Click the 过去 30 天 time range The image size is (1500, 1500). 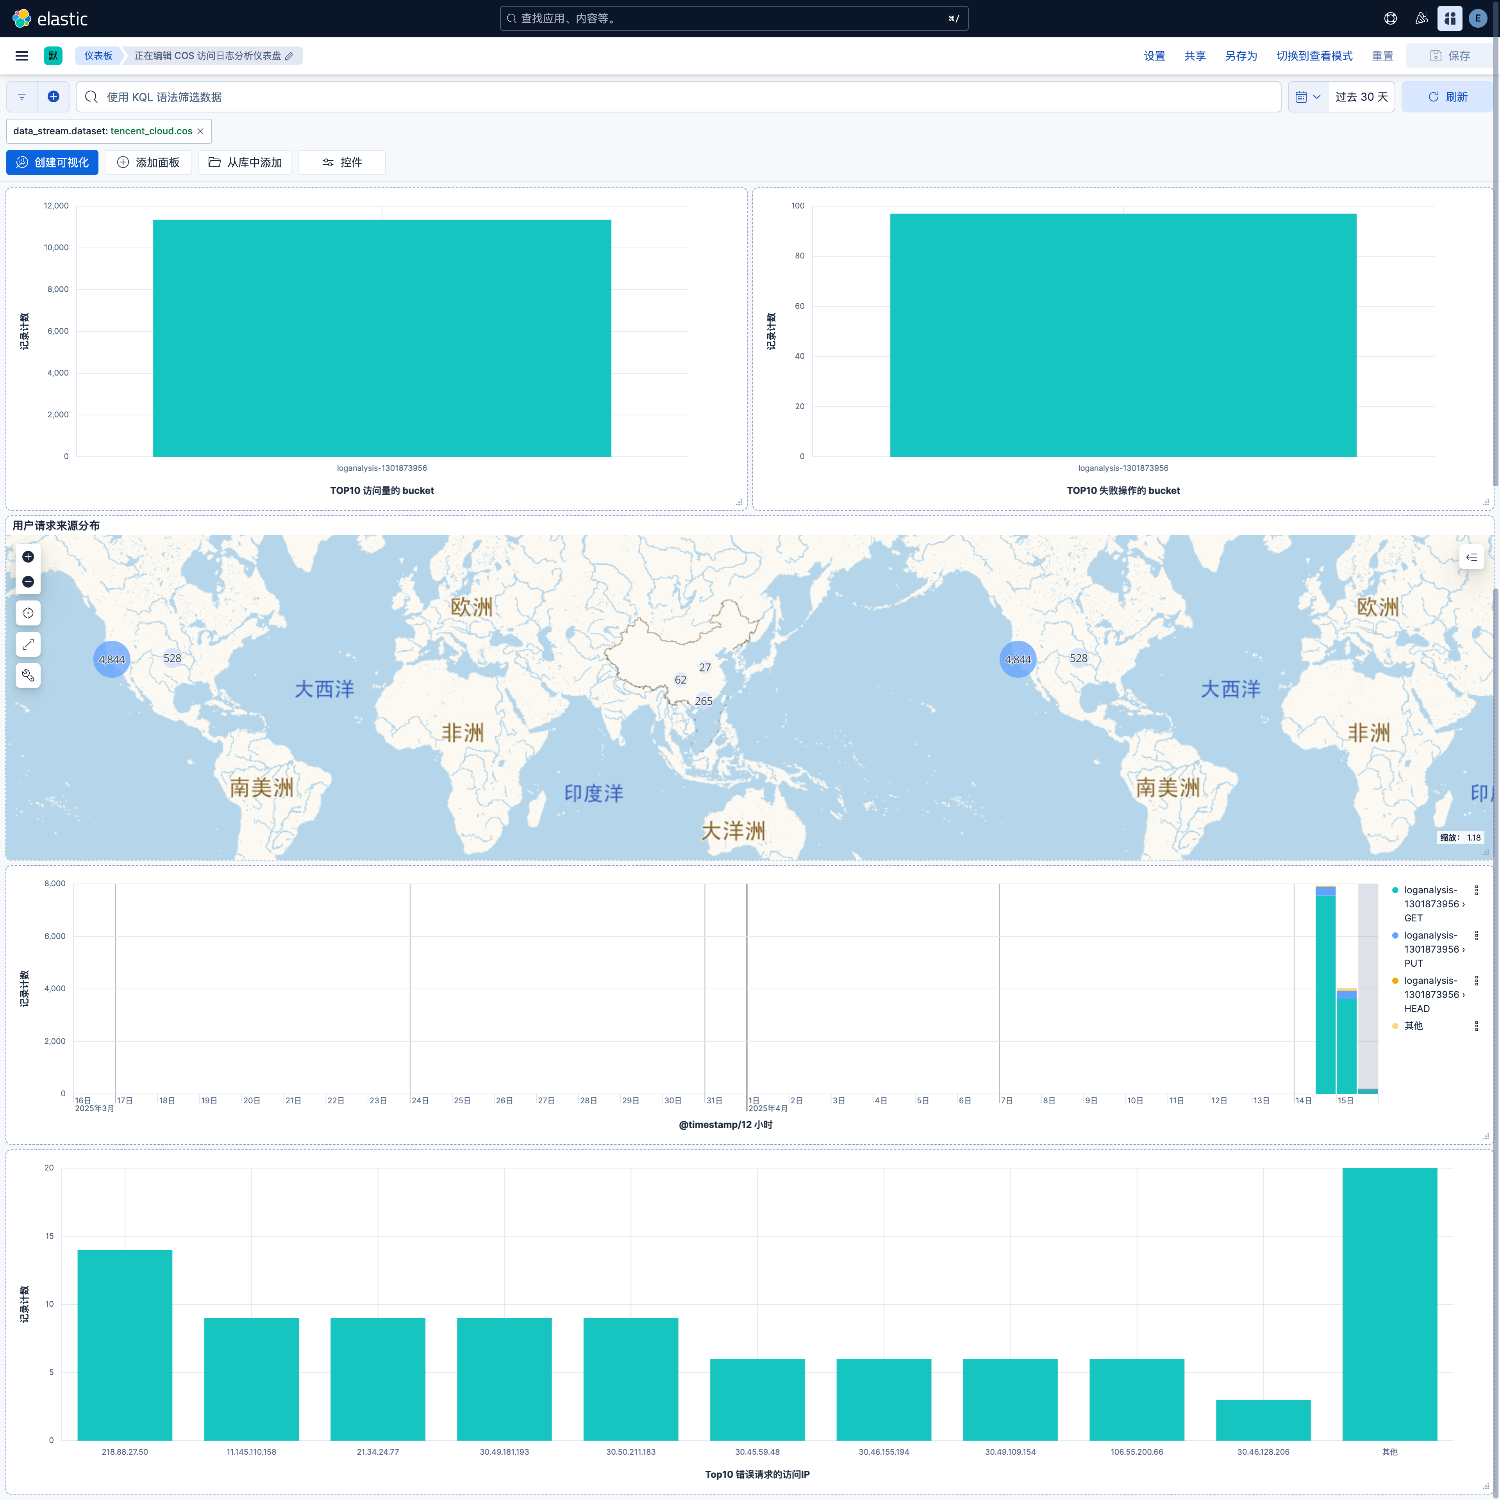pyautogui.click(x=1361, y=97)
